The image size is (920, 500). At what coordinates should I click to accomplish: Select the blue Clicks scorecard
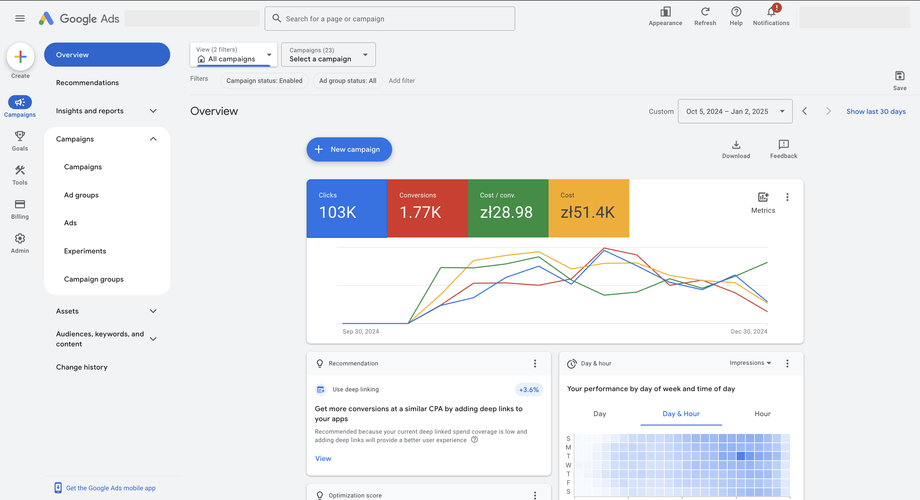(x=346, y=208)
